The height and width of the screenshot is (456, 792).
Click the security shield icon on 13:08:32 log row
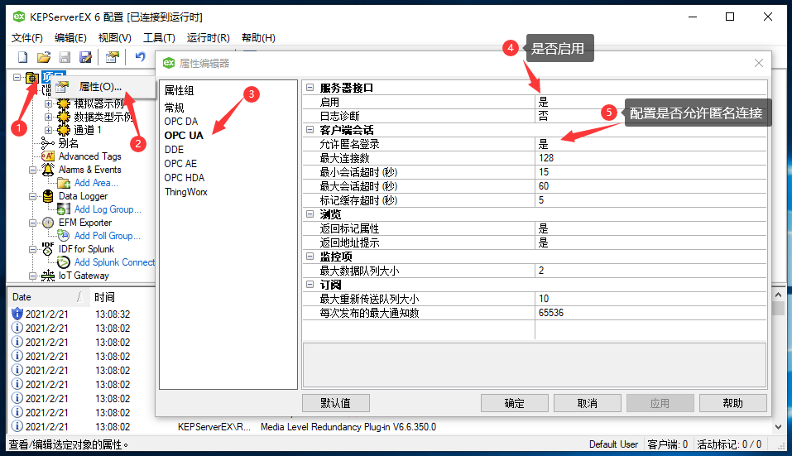pyautogui.click(x=17, y=314)
